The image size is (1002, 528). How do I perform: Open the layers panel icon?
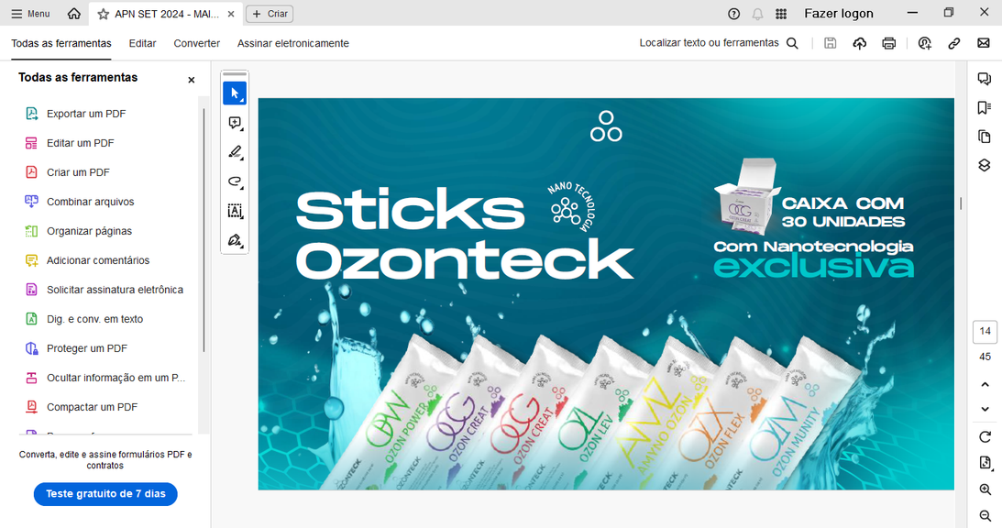[984, 166]
